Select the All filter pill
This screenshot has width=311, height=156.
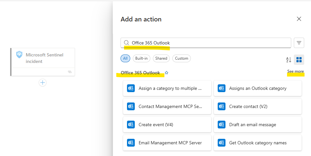[x=125, y=58]
